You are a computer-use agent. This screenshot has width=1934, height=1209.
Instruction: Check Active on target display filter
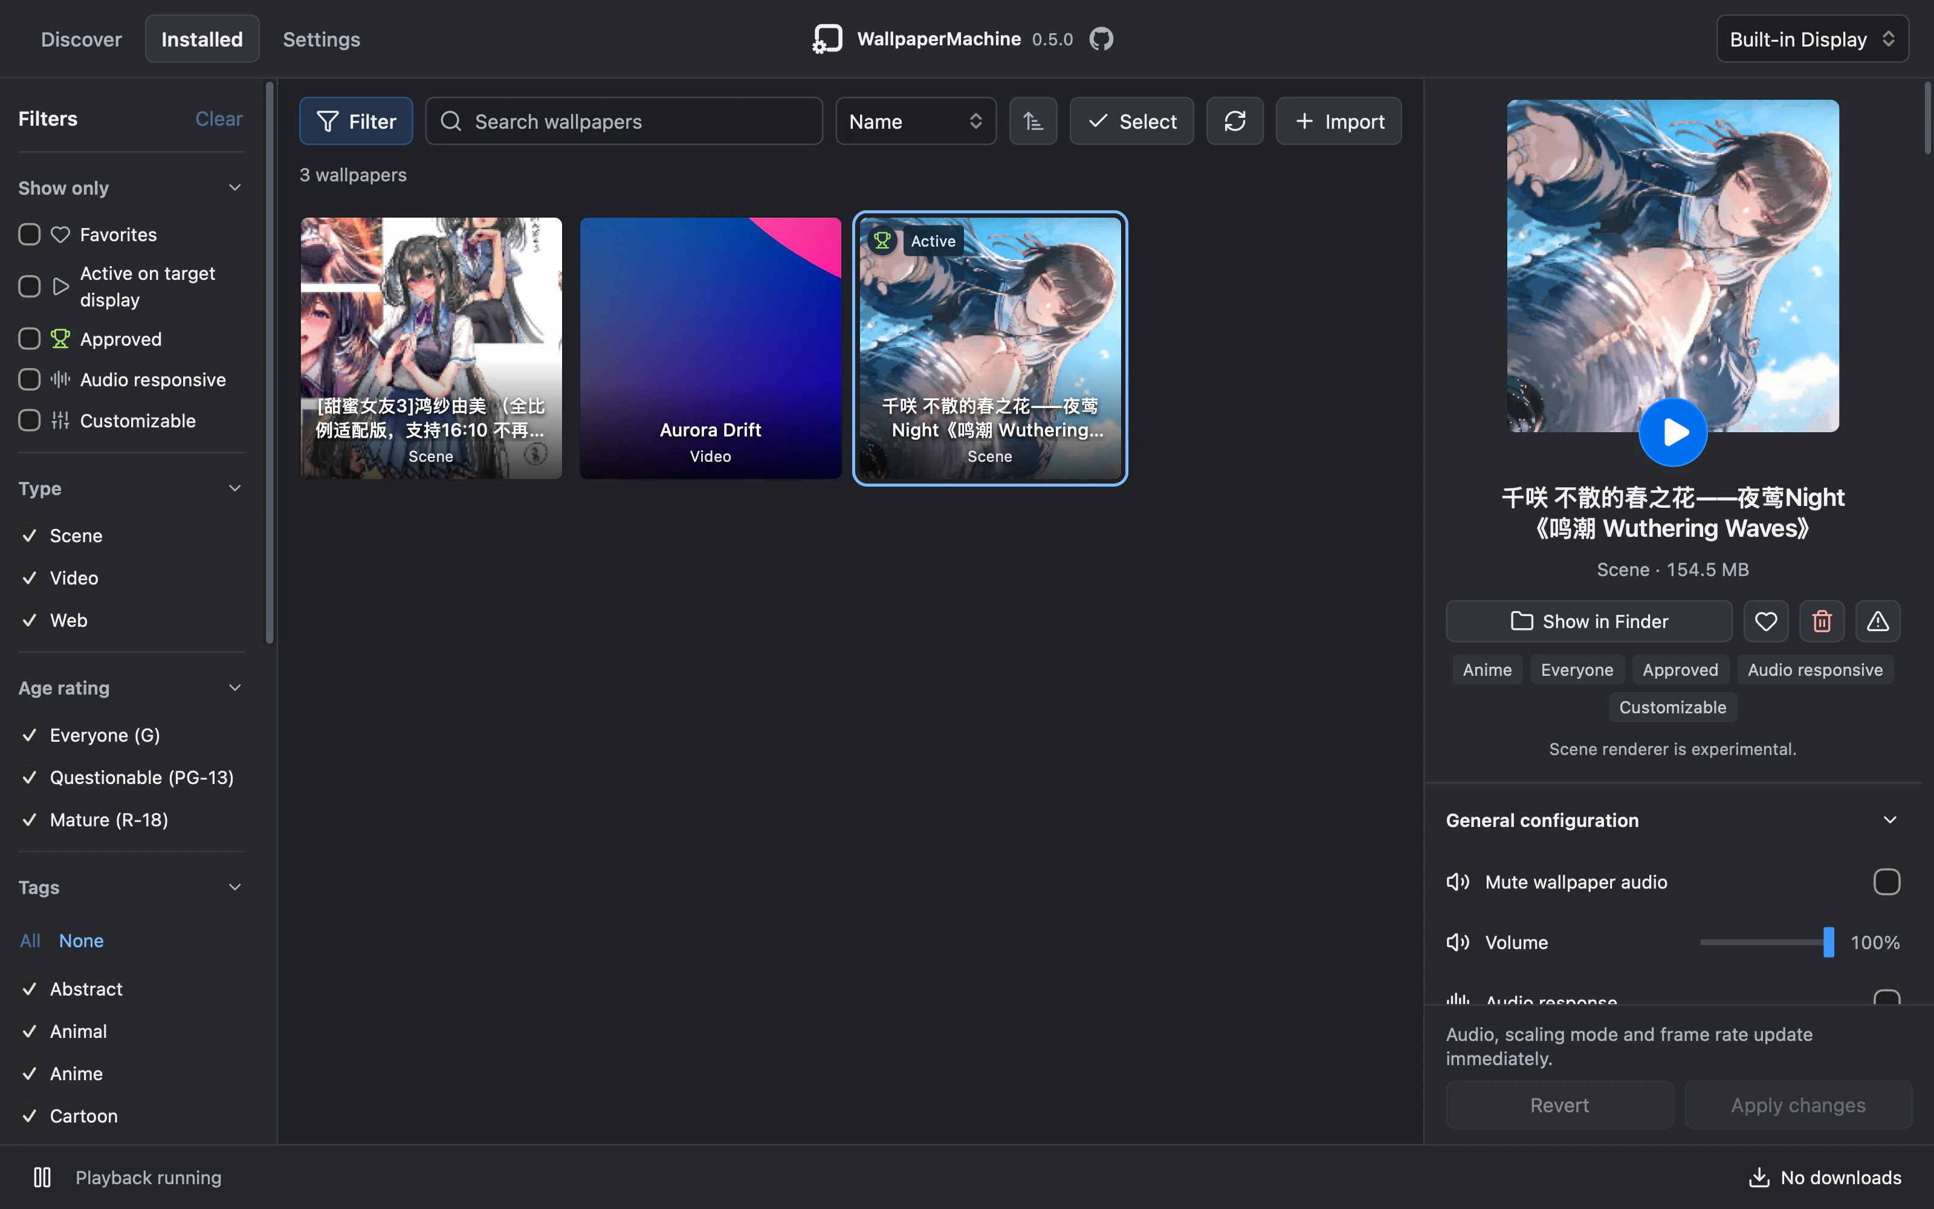pyautogui.click(x=30, y=287)
